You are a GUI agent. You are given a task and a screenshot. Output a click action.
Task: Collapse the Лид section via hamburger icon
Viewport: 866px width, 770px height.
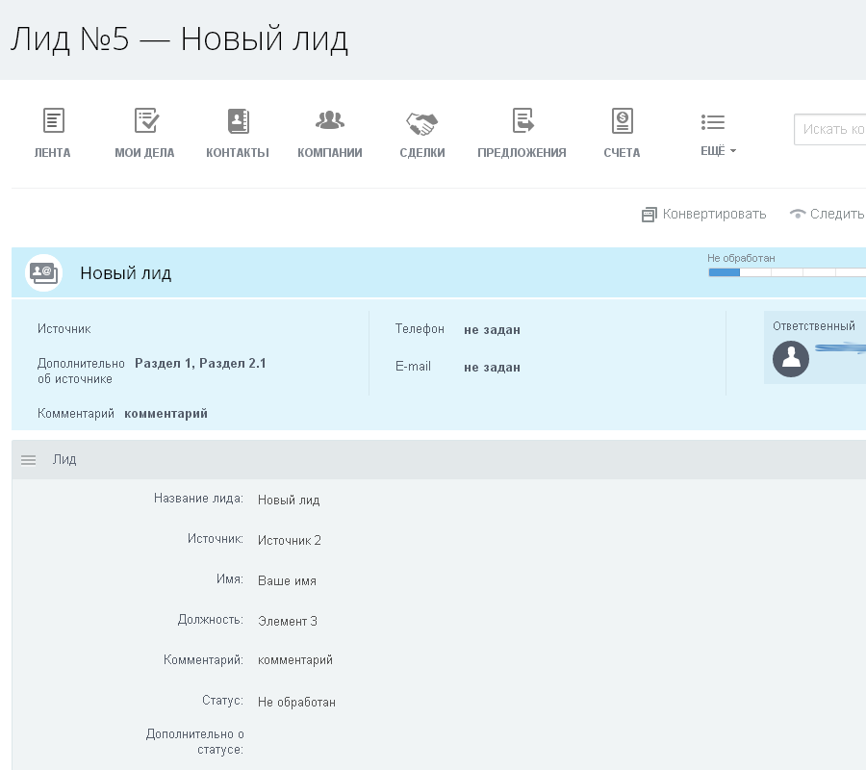tap(29, 460)
